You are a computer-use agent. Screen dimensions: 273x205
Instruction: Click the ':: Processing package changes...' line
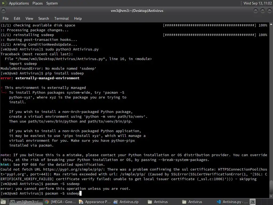pyautogui.click(x=34, y=30)
